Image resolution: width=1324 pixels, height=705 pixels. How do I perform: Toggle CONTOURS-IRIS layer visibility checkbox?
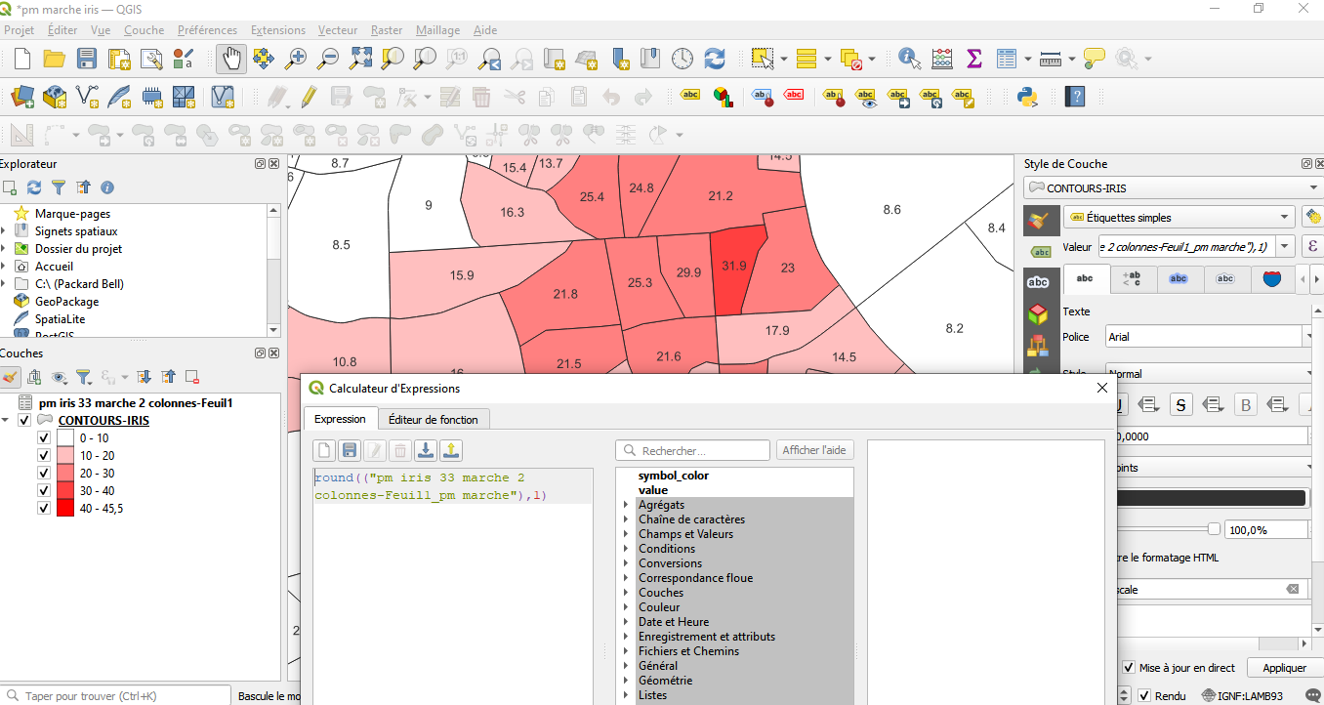24,421
